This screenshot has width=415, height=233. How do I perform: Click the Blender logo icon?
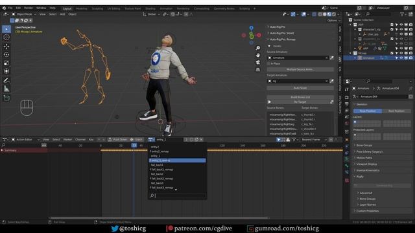(x=4, y=8)
